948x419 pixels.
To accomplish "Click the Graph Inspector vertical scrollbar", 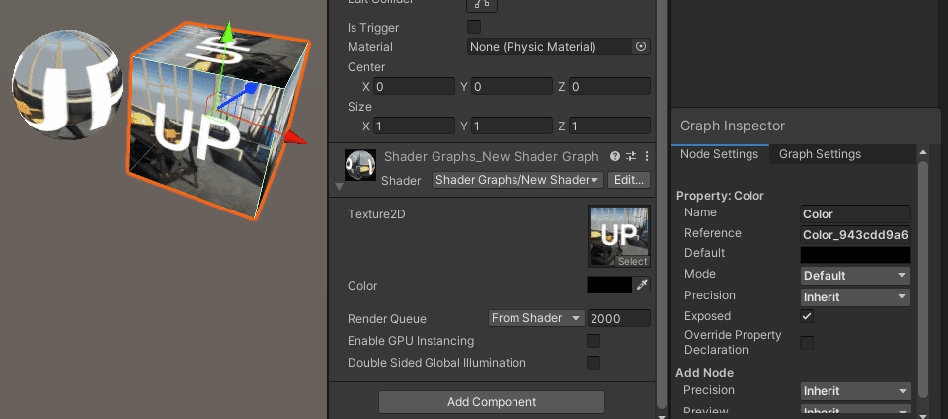I will [x=922, y=278].
